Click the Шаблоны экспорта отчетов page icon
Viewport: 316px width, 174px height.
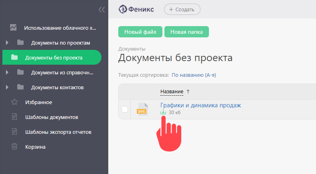point(14,132)
